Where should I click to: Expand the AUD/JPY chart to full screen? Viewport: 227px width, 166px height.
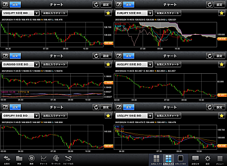[x=119, y=56]
